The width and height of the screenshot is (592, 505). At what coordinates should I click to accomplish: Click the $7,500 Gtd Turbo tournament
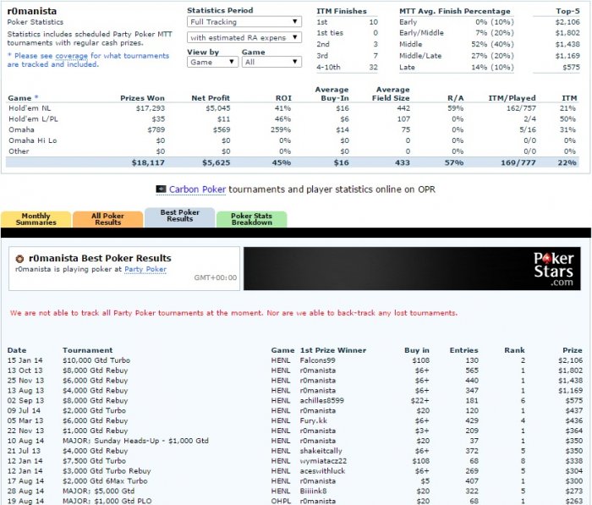[95, 461]
